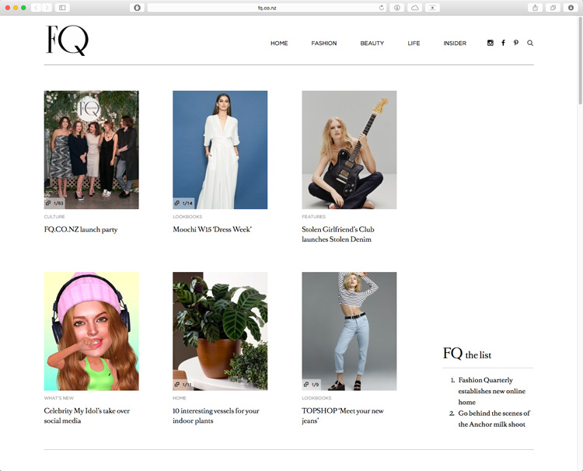Reload the page in address bar
Viewport: 583px width, 471px height.
click(x=381, y=8)
